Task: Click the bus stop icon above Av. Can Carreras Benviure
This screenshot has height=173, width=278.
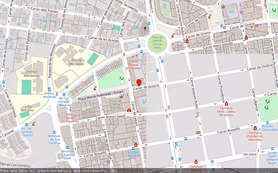Action: pos(64,94)
